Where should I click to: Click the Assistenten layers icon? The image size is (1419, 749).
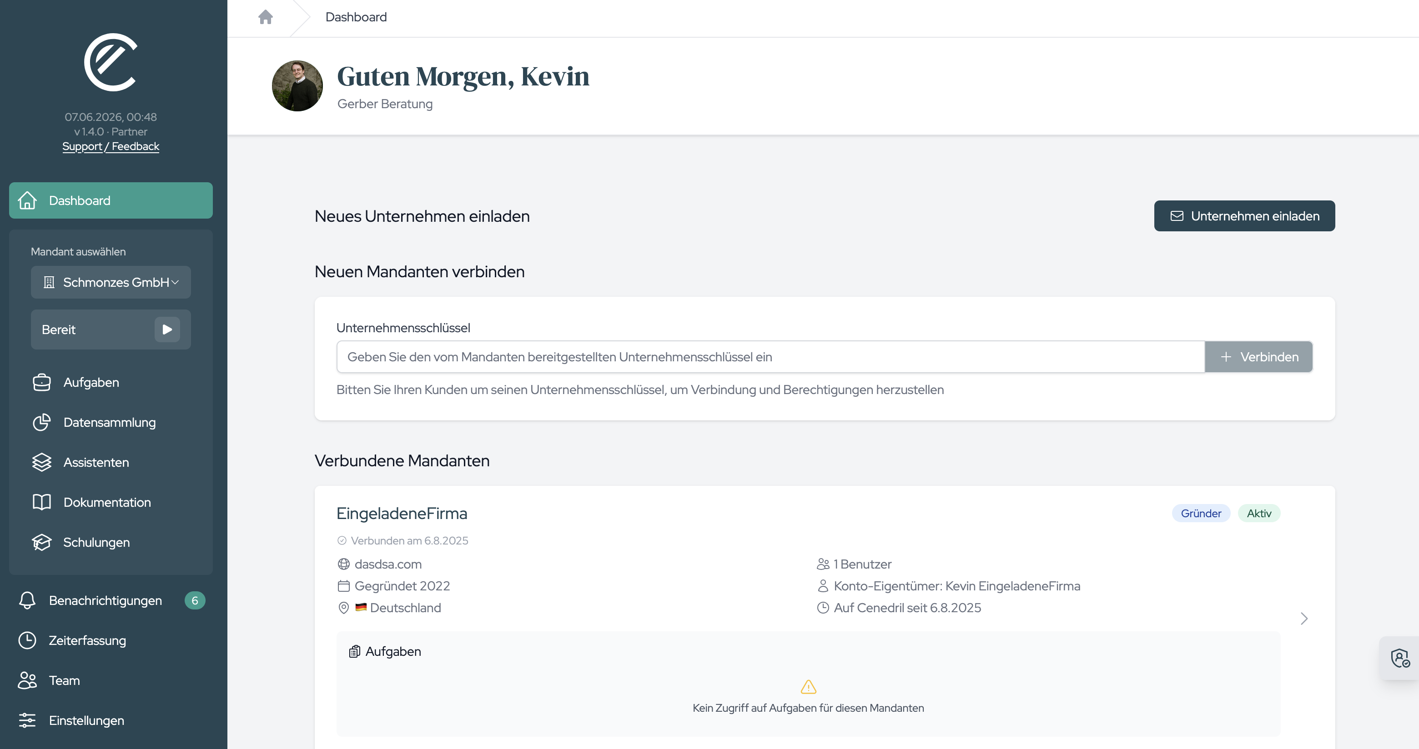pyautogui.click(x=42, y=462)
